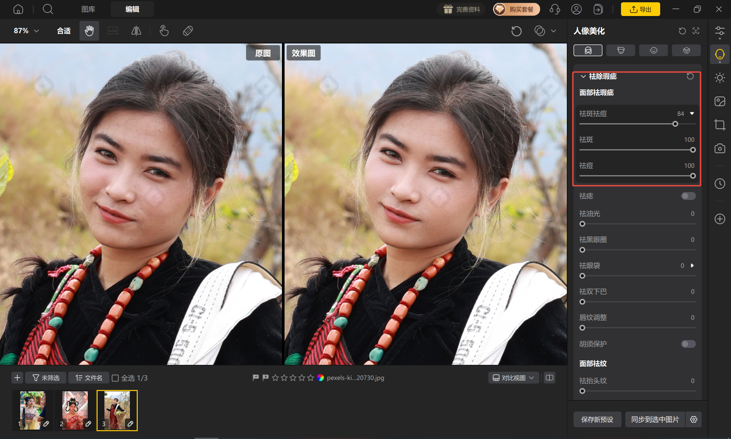Open the 对比视图 dropdown
This screenshot has height=439, width=731.
click(513, 378)
